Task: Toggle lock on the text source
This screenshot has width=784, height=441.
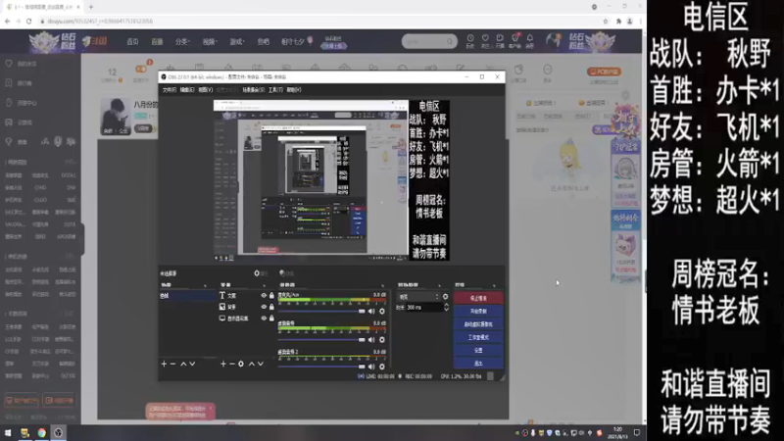Action: pos(271,296)
